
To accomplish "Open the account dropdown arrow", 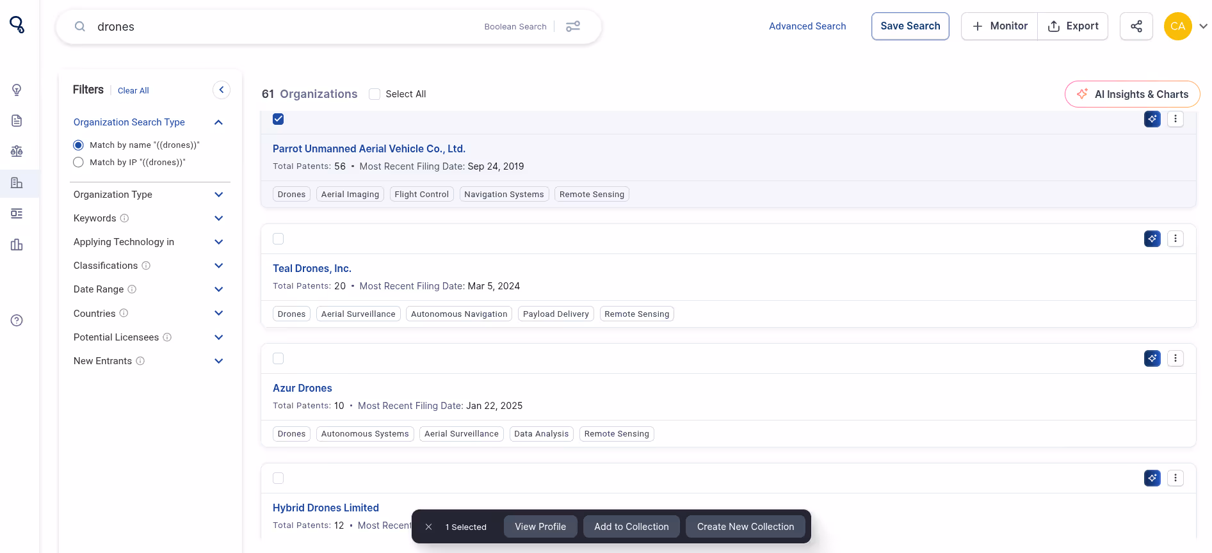I will coord(1203,26).
